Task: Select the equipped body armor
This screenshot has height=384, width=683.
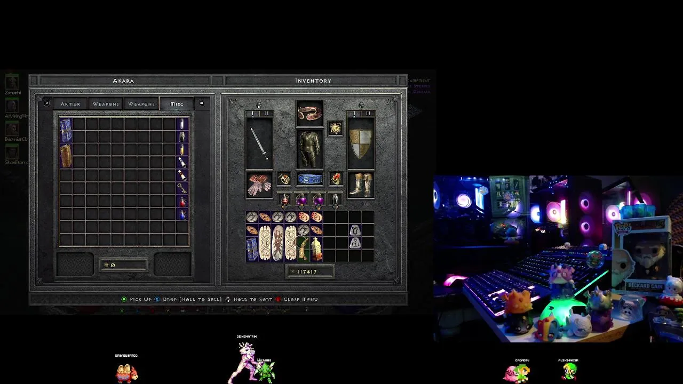Action: (309, 149)
